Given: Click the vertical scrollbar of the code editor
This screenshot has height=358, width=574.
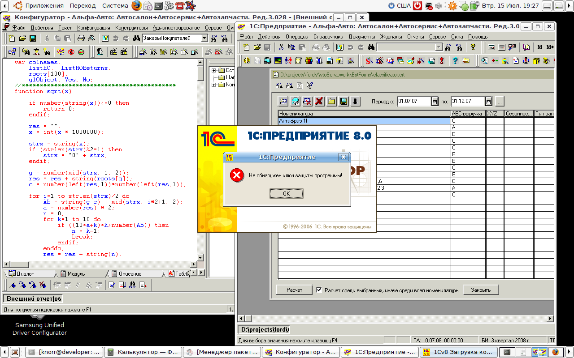Looking at the screenshot, I should tap(200, 159).
